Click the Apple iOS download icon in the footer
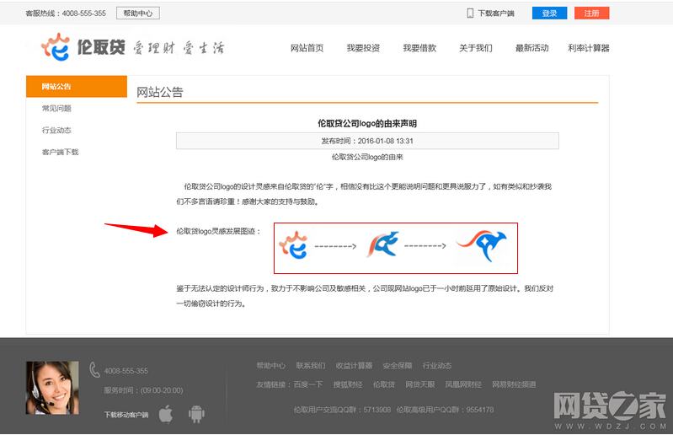The width and height of the screenshot is (673, 435). pyautogui.click(x=166, y=414)
